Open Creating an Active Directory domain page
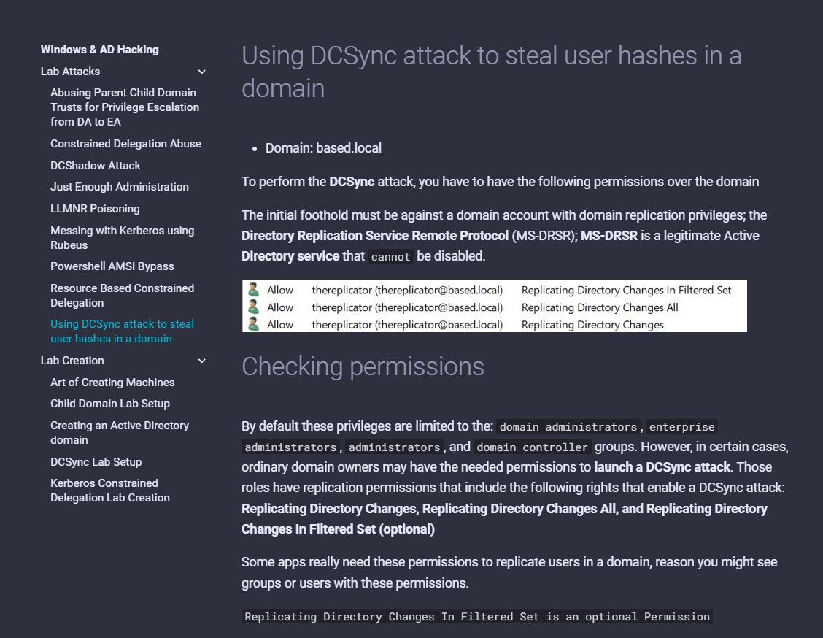 120,433
